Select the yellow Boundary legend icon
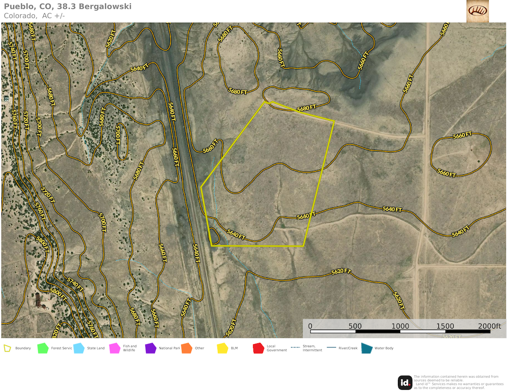The image size is (508, 392). (8, 348)
